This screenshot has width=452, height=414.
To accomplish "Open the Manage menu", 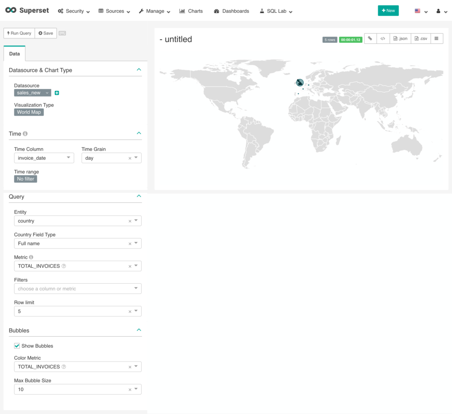I will [154, 11].
